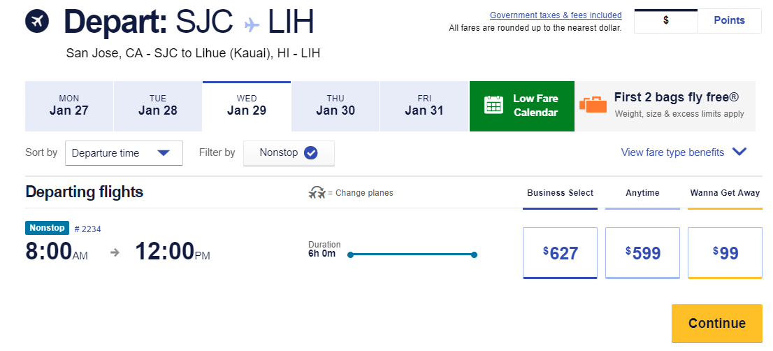Select the Thu Jan 30 date tab

pos(335,106)
